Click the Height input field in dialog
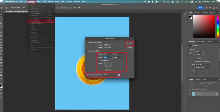The image size is (220, 112). 108,58
